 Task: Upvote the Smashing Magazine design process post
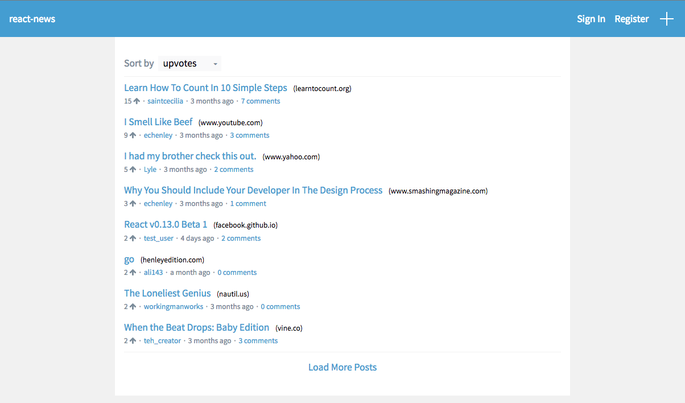[x=132, y=203]
